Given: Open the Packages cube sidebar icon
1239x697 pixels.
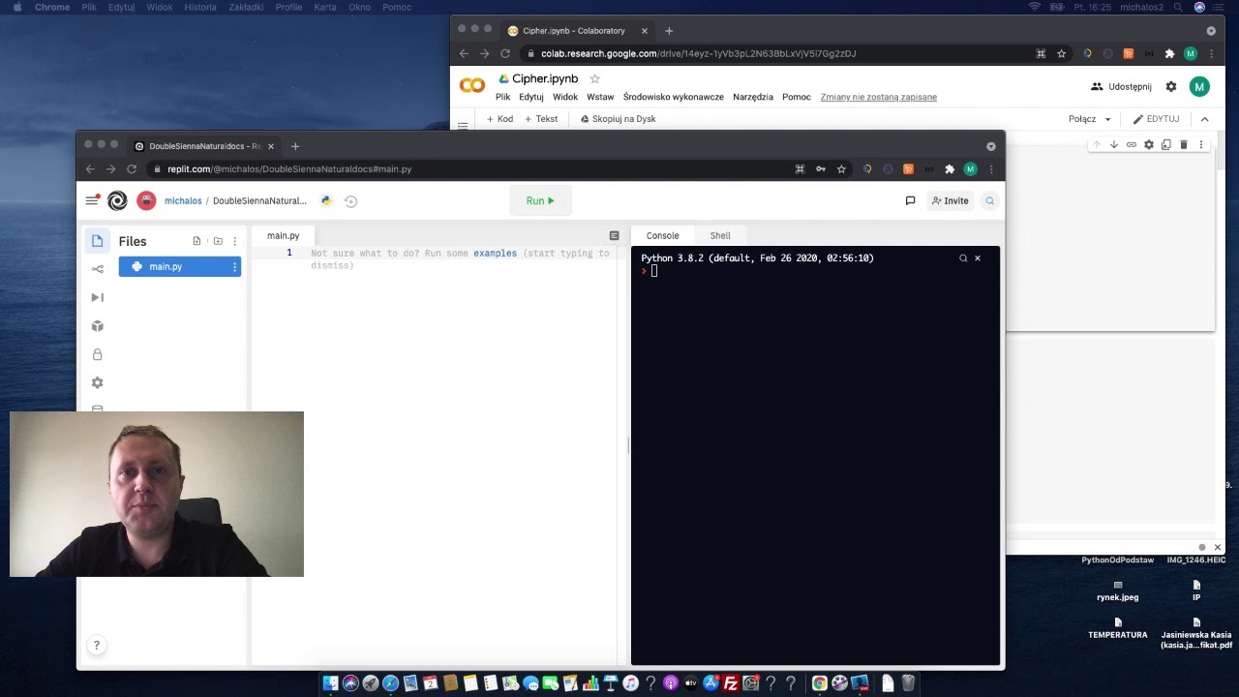Looking at the screenshot, I should pos(97,326).
